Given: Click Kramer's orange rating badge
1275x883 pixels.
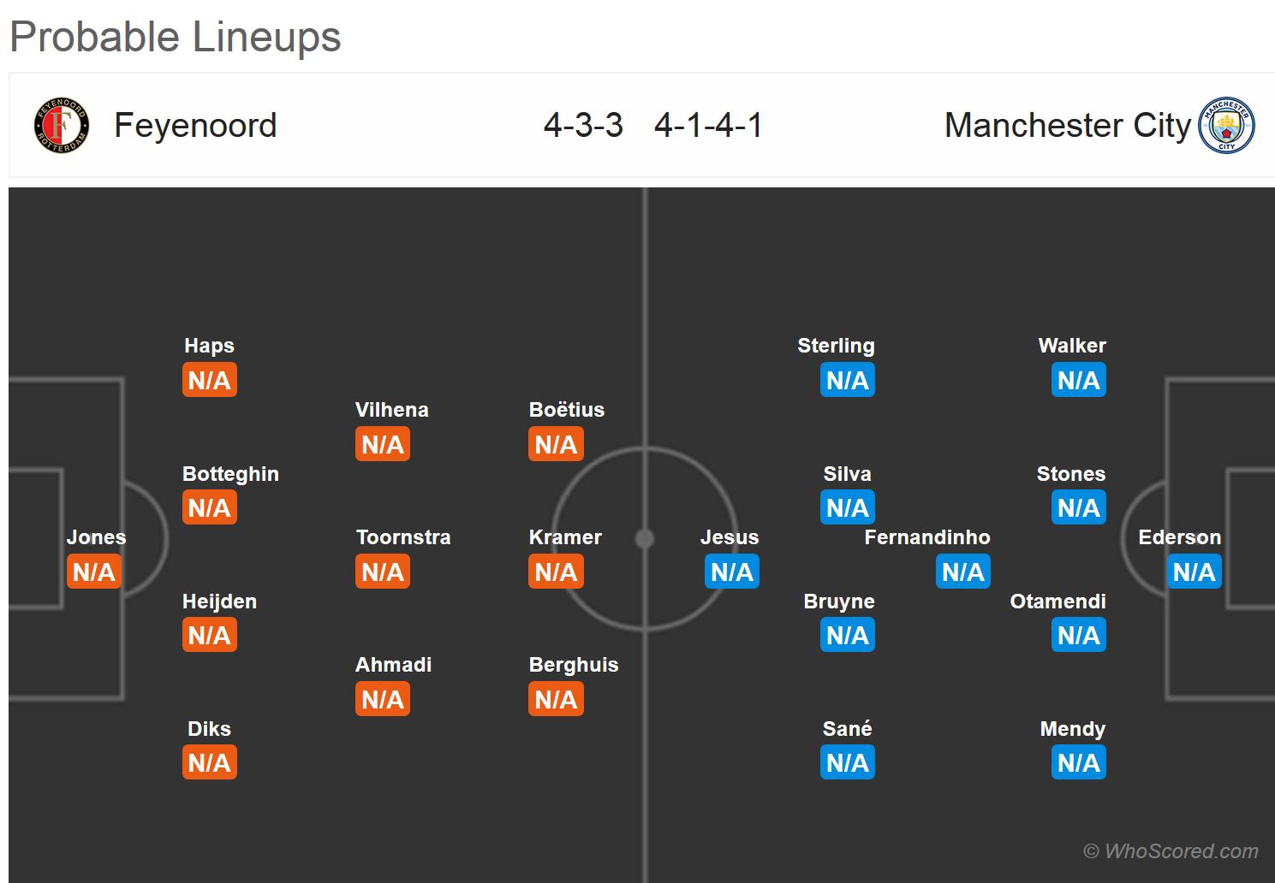Looking at the screenshot, I should pyautogui.click(x=556, y=572).
